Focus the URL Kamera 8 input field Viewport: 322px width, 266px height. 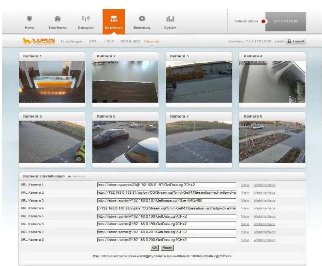point(167,240)
